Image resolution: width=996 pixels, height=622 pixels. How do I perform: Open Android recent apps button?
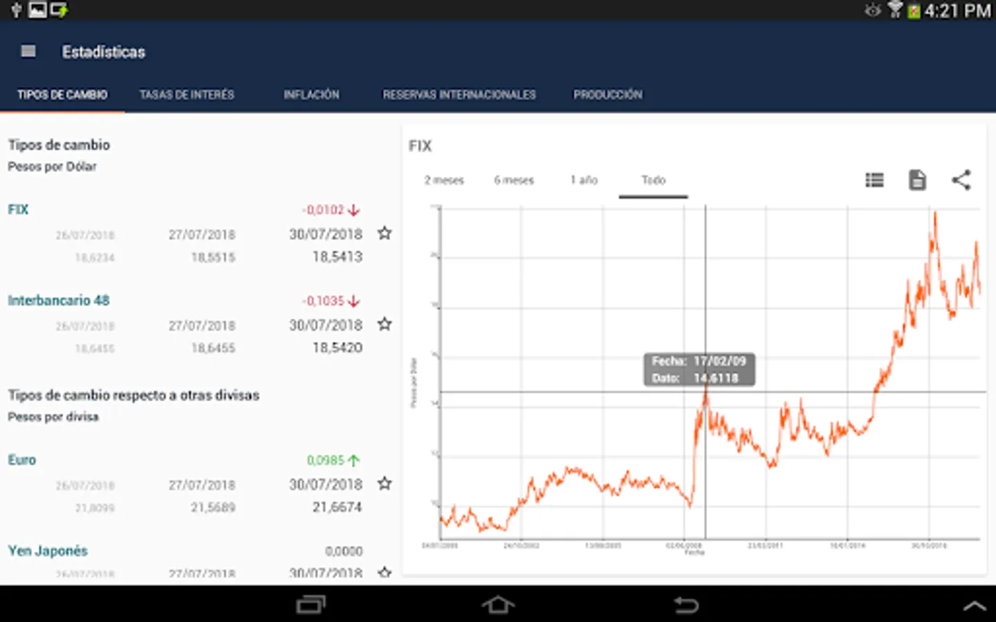click(311, 605)
